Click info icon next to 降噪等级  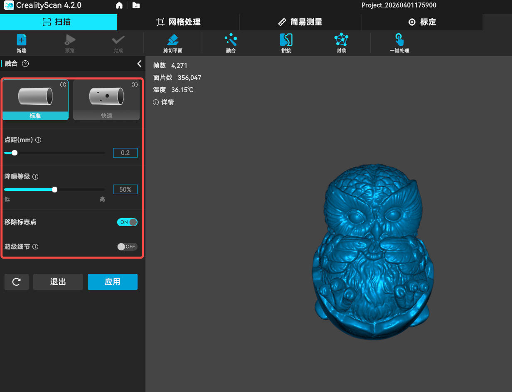pyautogui.click(x=35, y=177)
